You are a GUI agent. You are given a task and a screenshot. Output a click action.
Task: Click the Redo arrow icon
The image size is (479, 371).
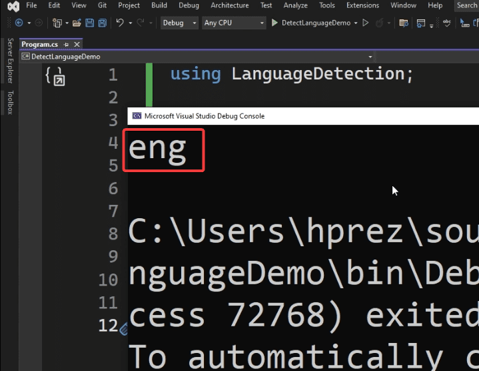(x=141, y=23)
